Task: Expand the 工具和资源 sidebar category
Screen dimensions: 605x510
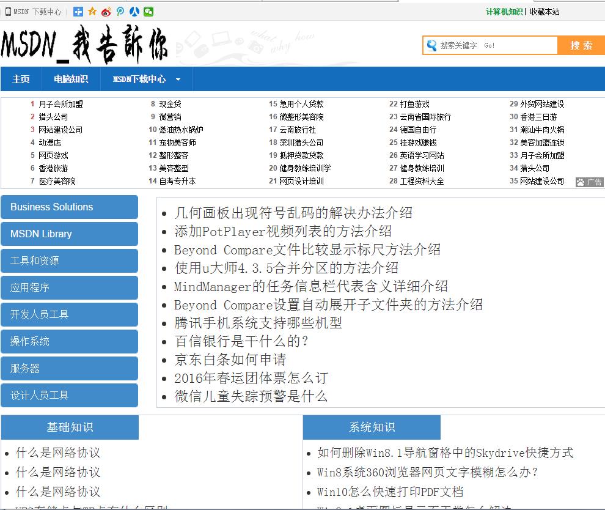Action: [x=70, y=261]
